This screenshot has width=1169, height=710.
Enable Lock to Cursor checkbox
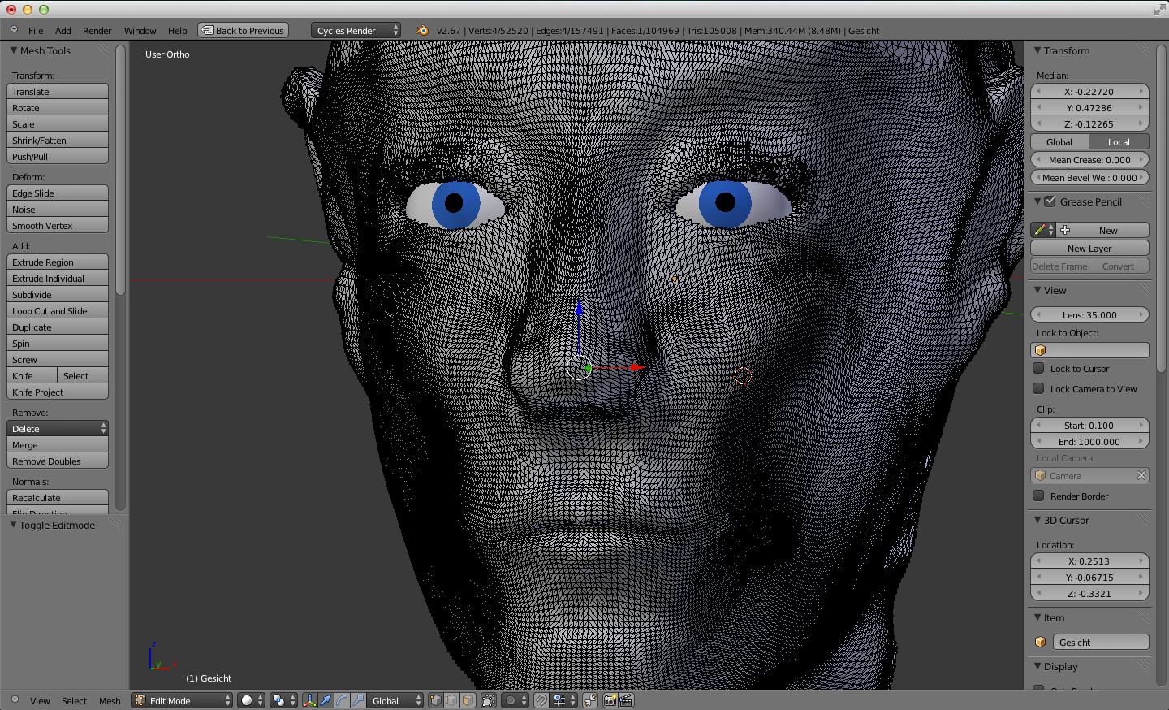[x=1038, y=368]
